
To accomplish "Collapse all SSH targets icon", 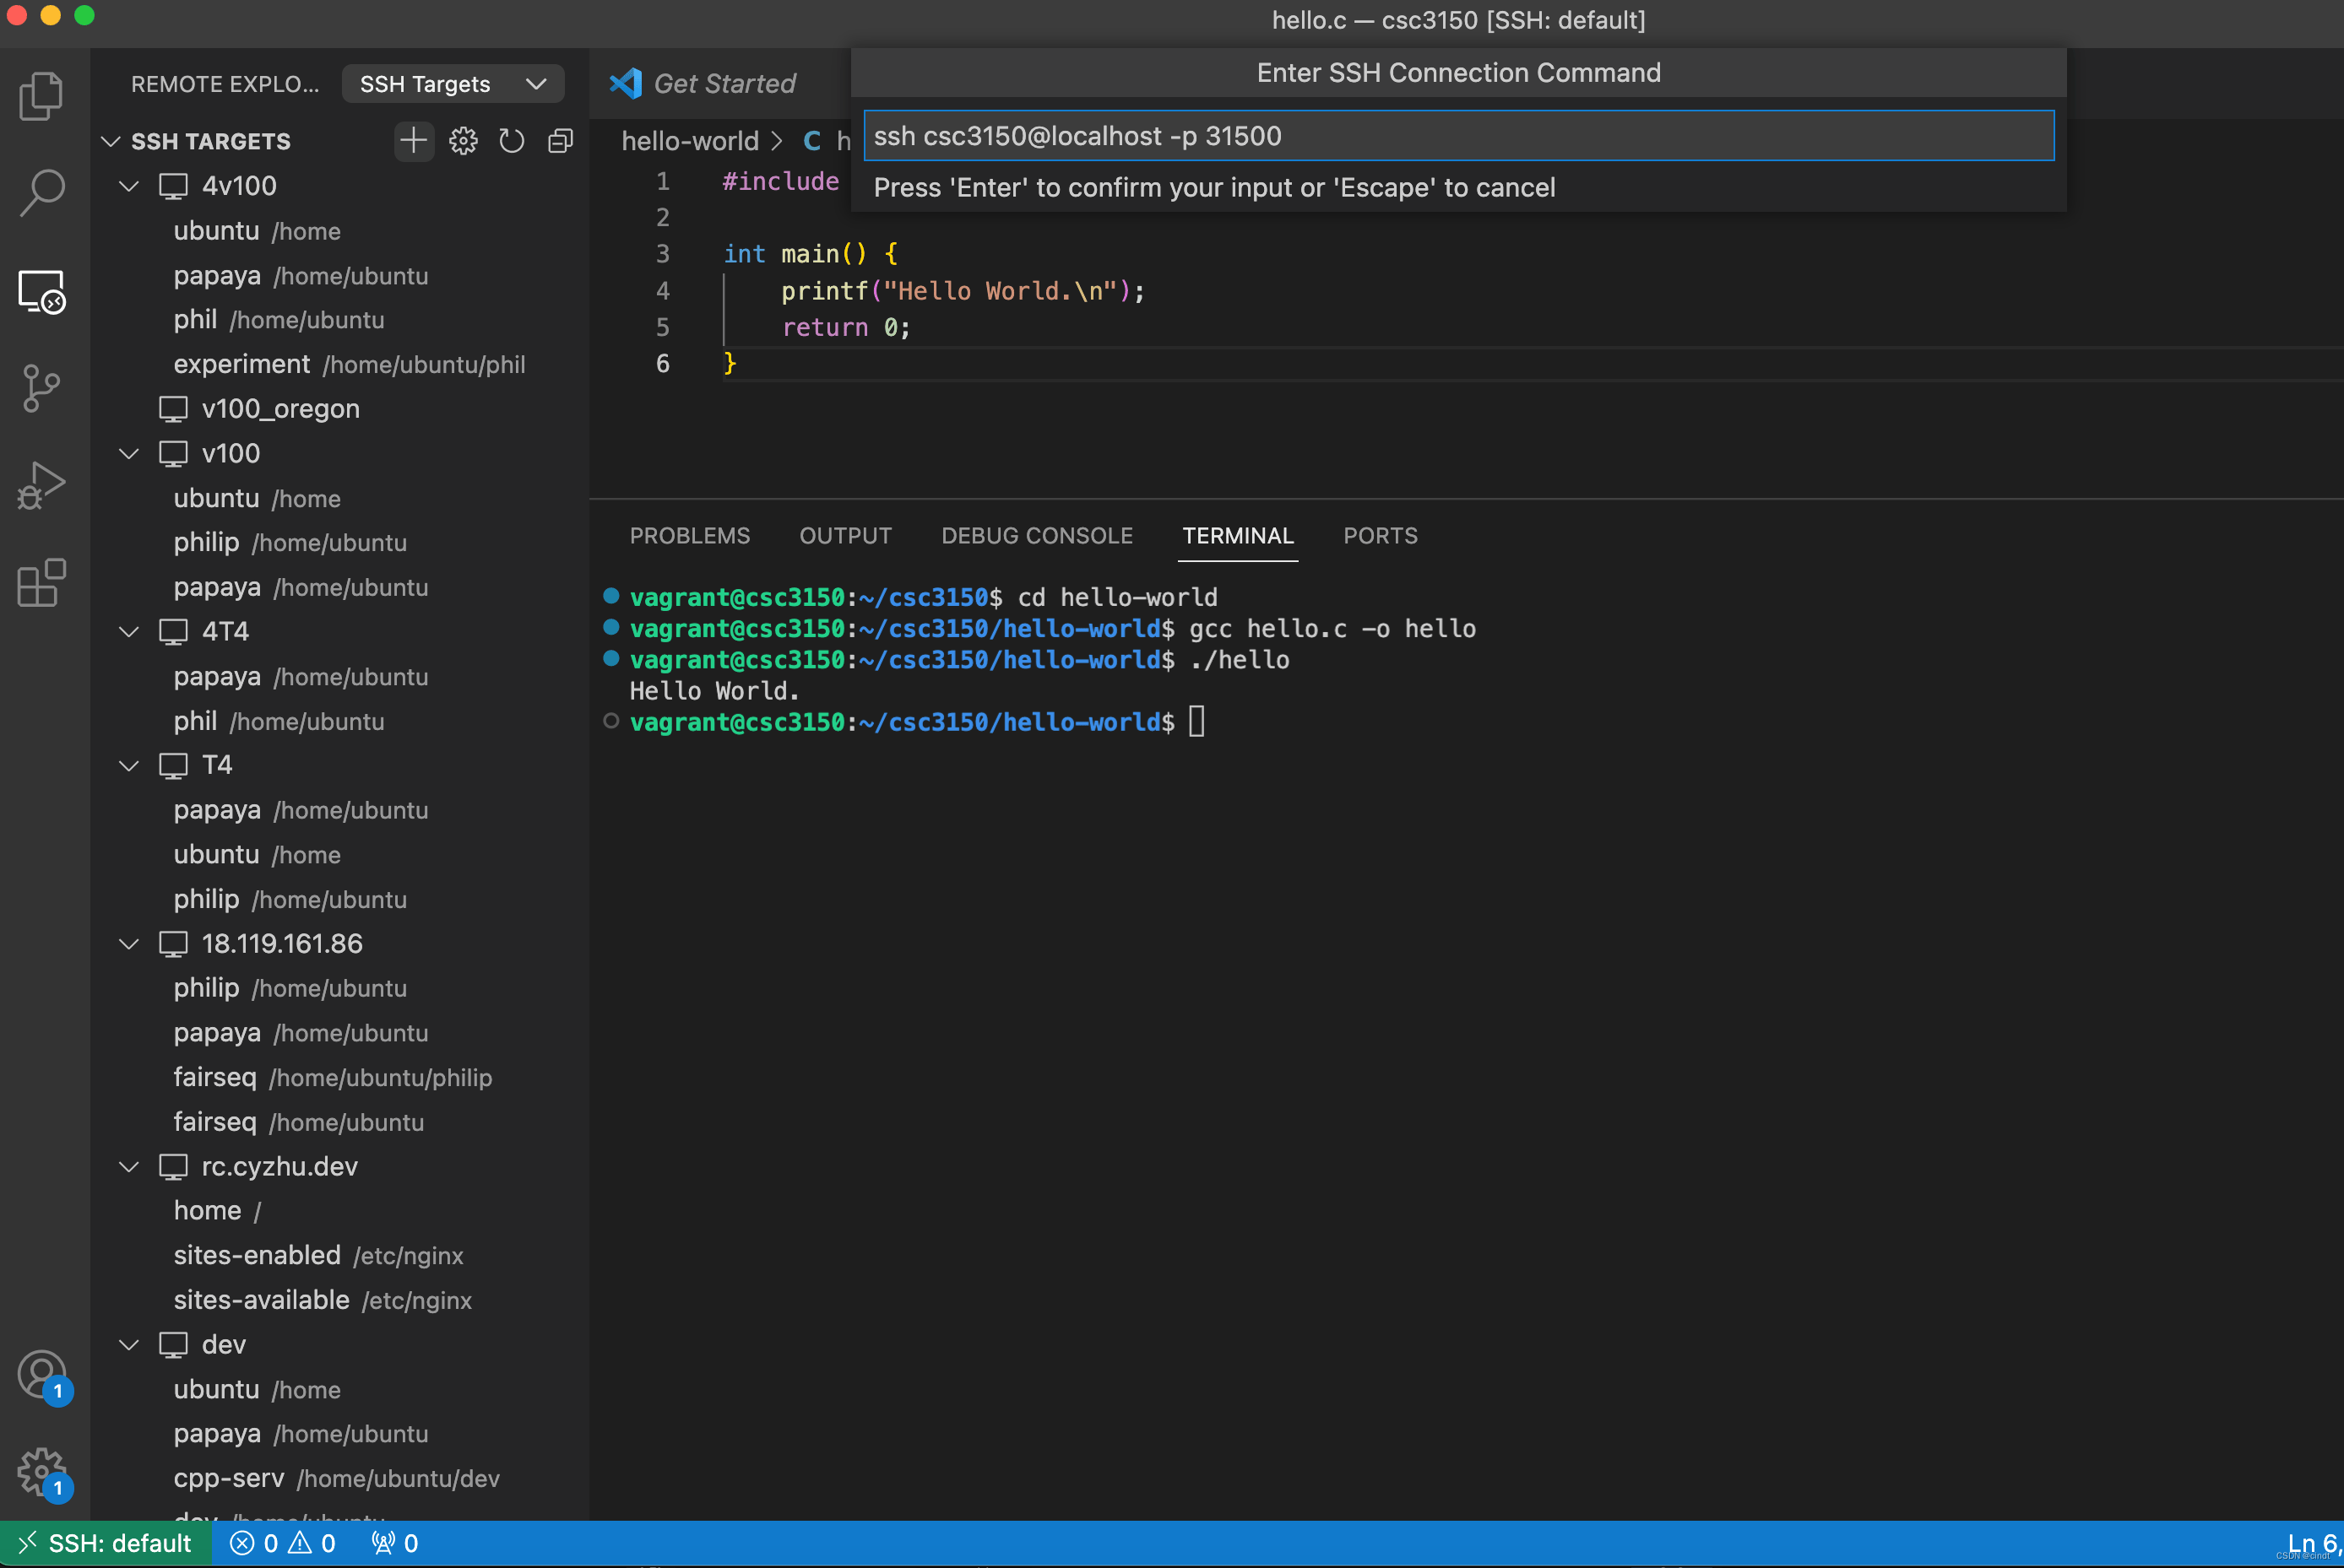I will tap(560, 141).
